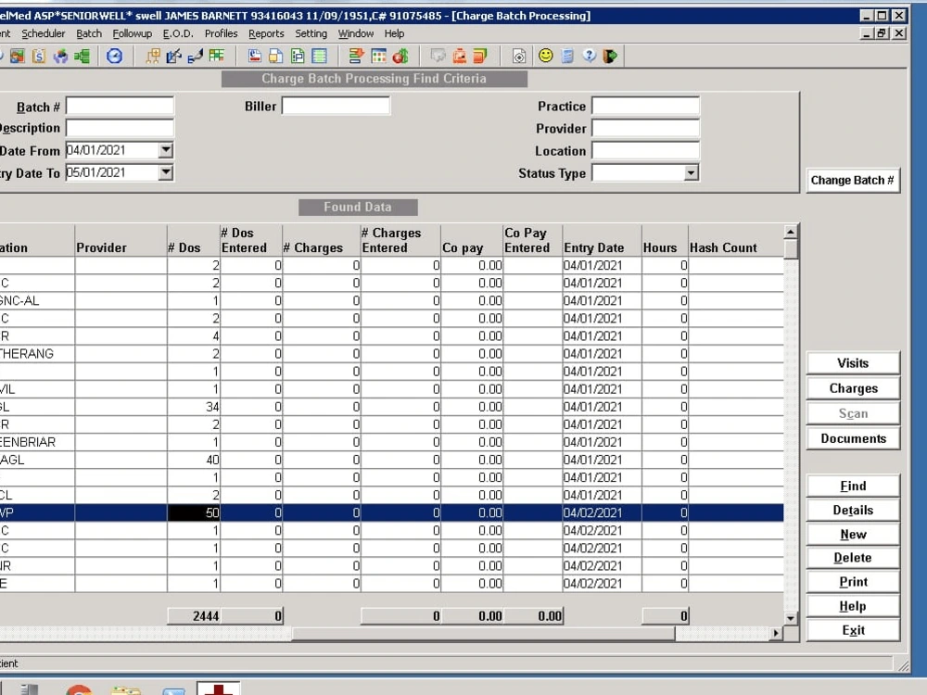Open the Scheduler menu
927x695 pixels.
(x=44, y=33)
